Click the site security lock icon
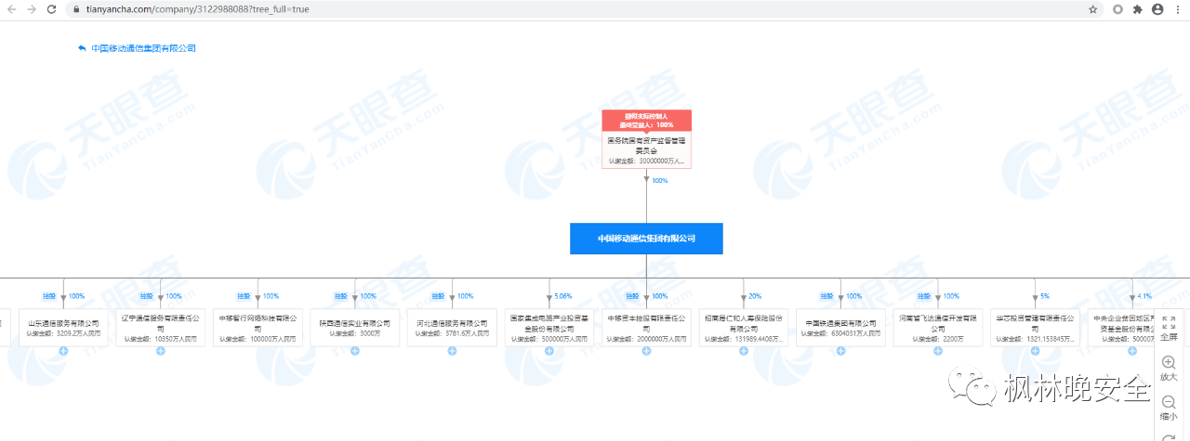The image size is (1190, 441). click(74, 8)
